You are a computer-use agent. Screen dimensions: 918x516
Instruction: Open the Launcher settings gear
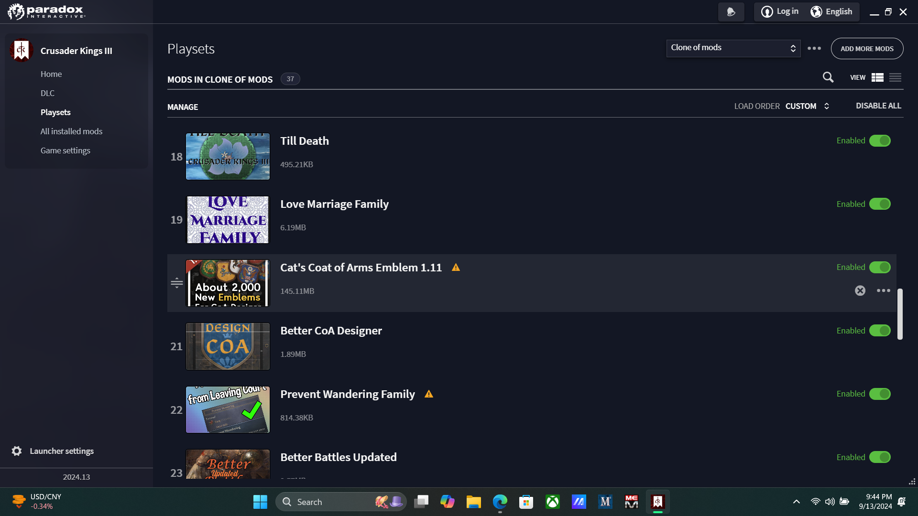pyautogui.click(x=16, y=451)
